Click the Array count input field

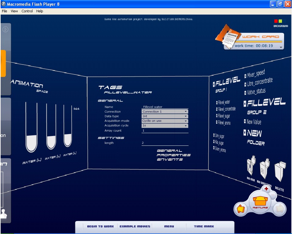pos(165,131)
